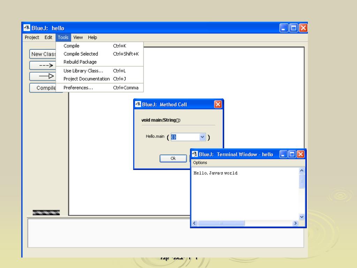Click terminal vertical scrollbar up arrow
Screen dimensions: 357x268
[302, 170]
